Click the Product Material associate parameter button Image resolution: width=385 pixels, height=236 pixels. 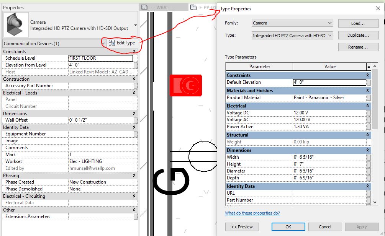(369, 98)
